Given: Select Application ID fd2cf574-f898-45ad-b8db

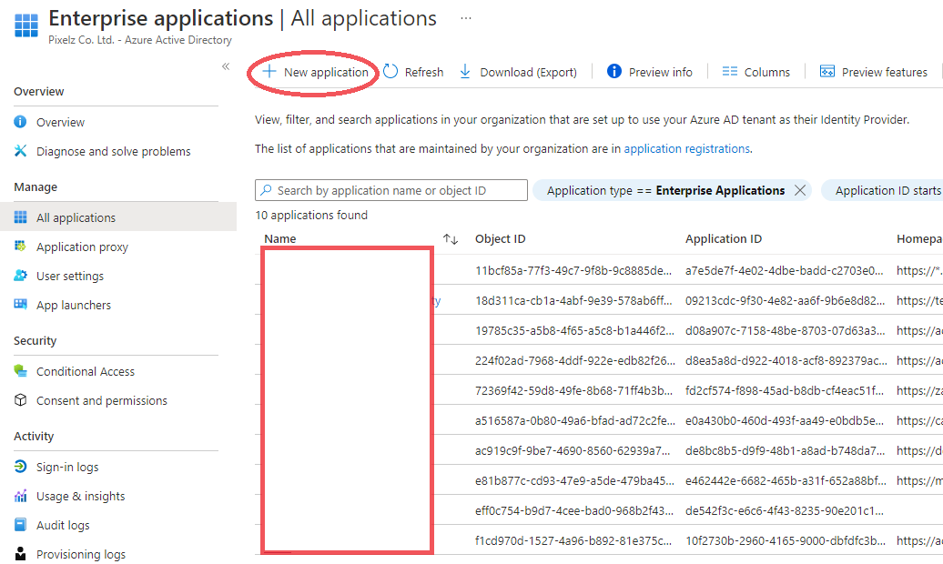Looking at the screenshot, I should click(x=785, y=391).
